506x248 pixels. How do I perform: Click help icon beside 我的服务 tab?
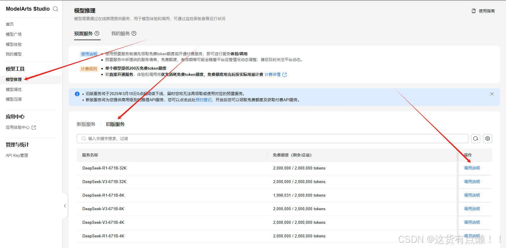pyautogui.click(x=134, y=33)
